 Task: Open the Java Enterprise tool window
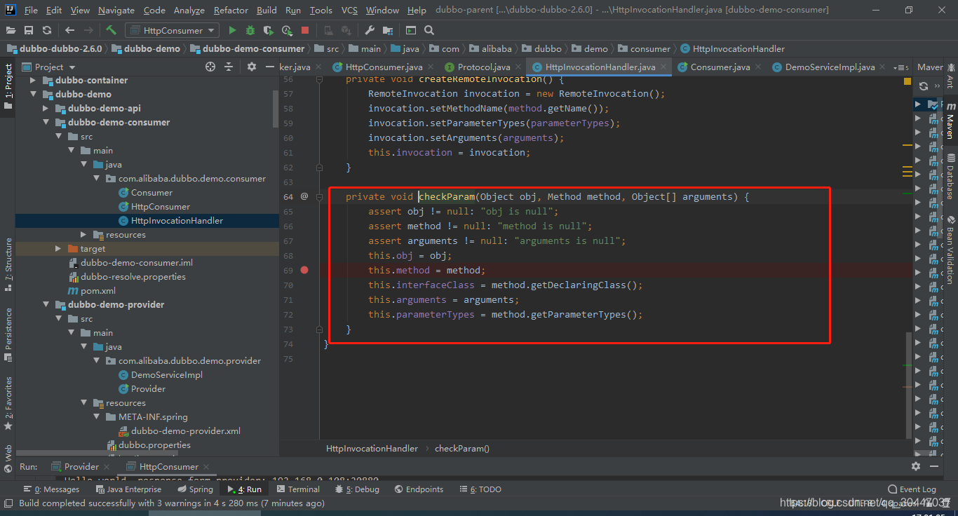click(128, 489)
